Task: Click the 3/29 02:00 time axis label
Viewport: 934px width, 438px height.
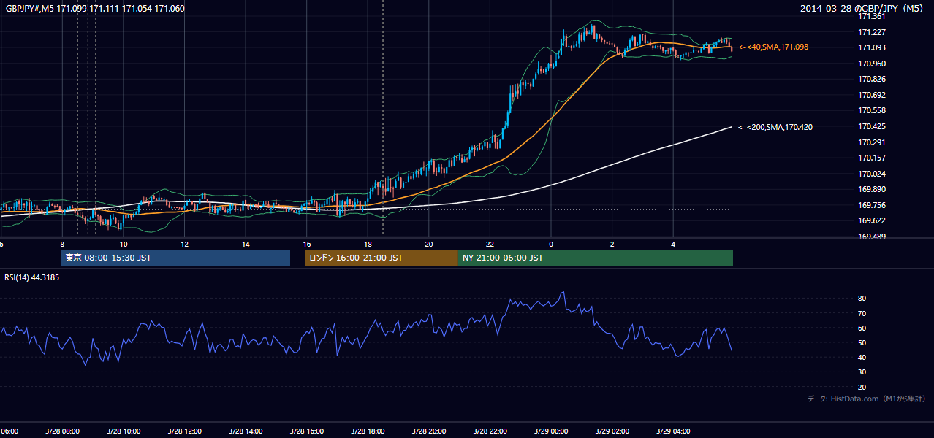Action: (612, 431)
